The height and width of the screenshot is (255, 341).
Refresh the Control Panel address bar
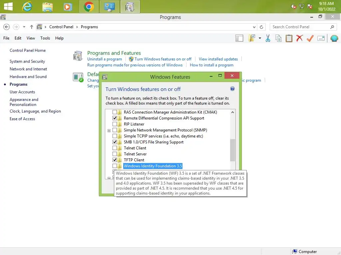[x=261, y=27]
